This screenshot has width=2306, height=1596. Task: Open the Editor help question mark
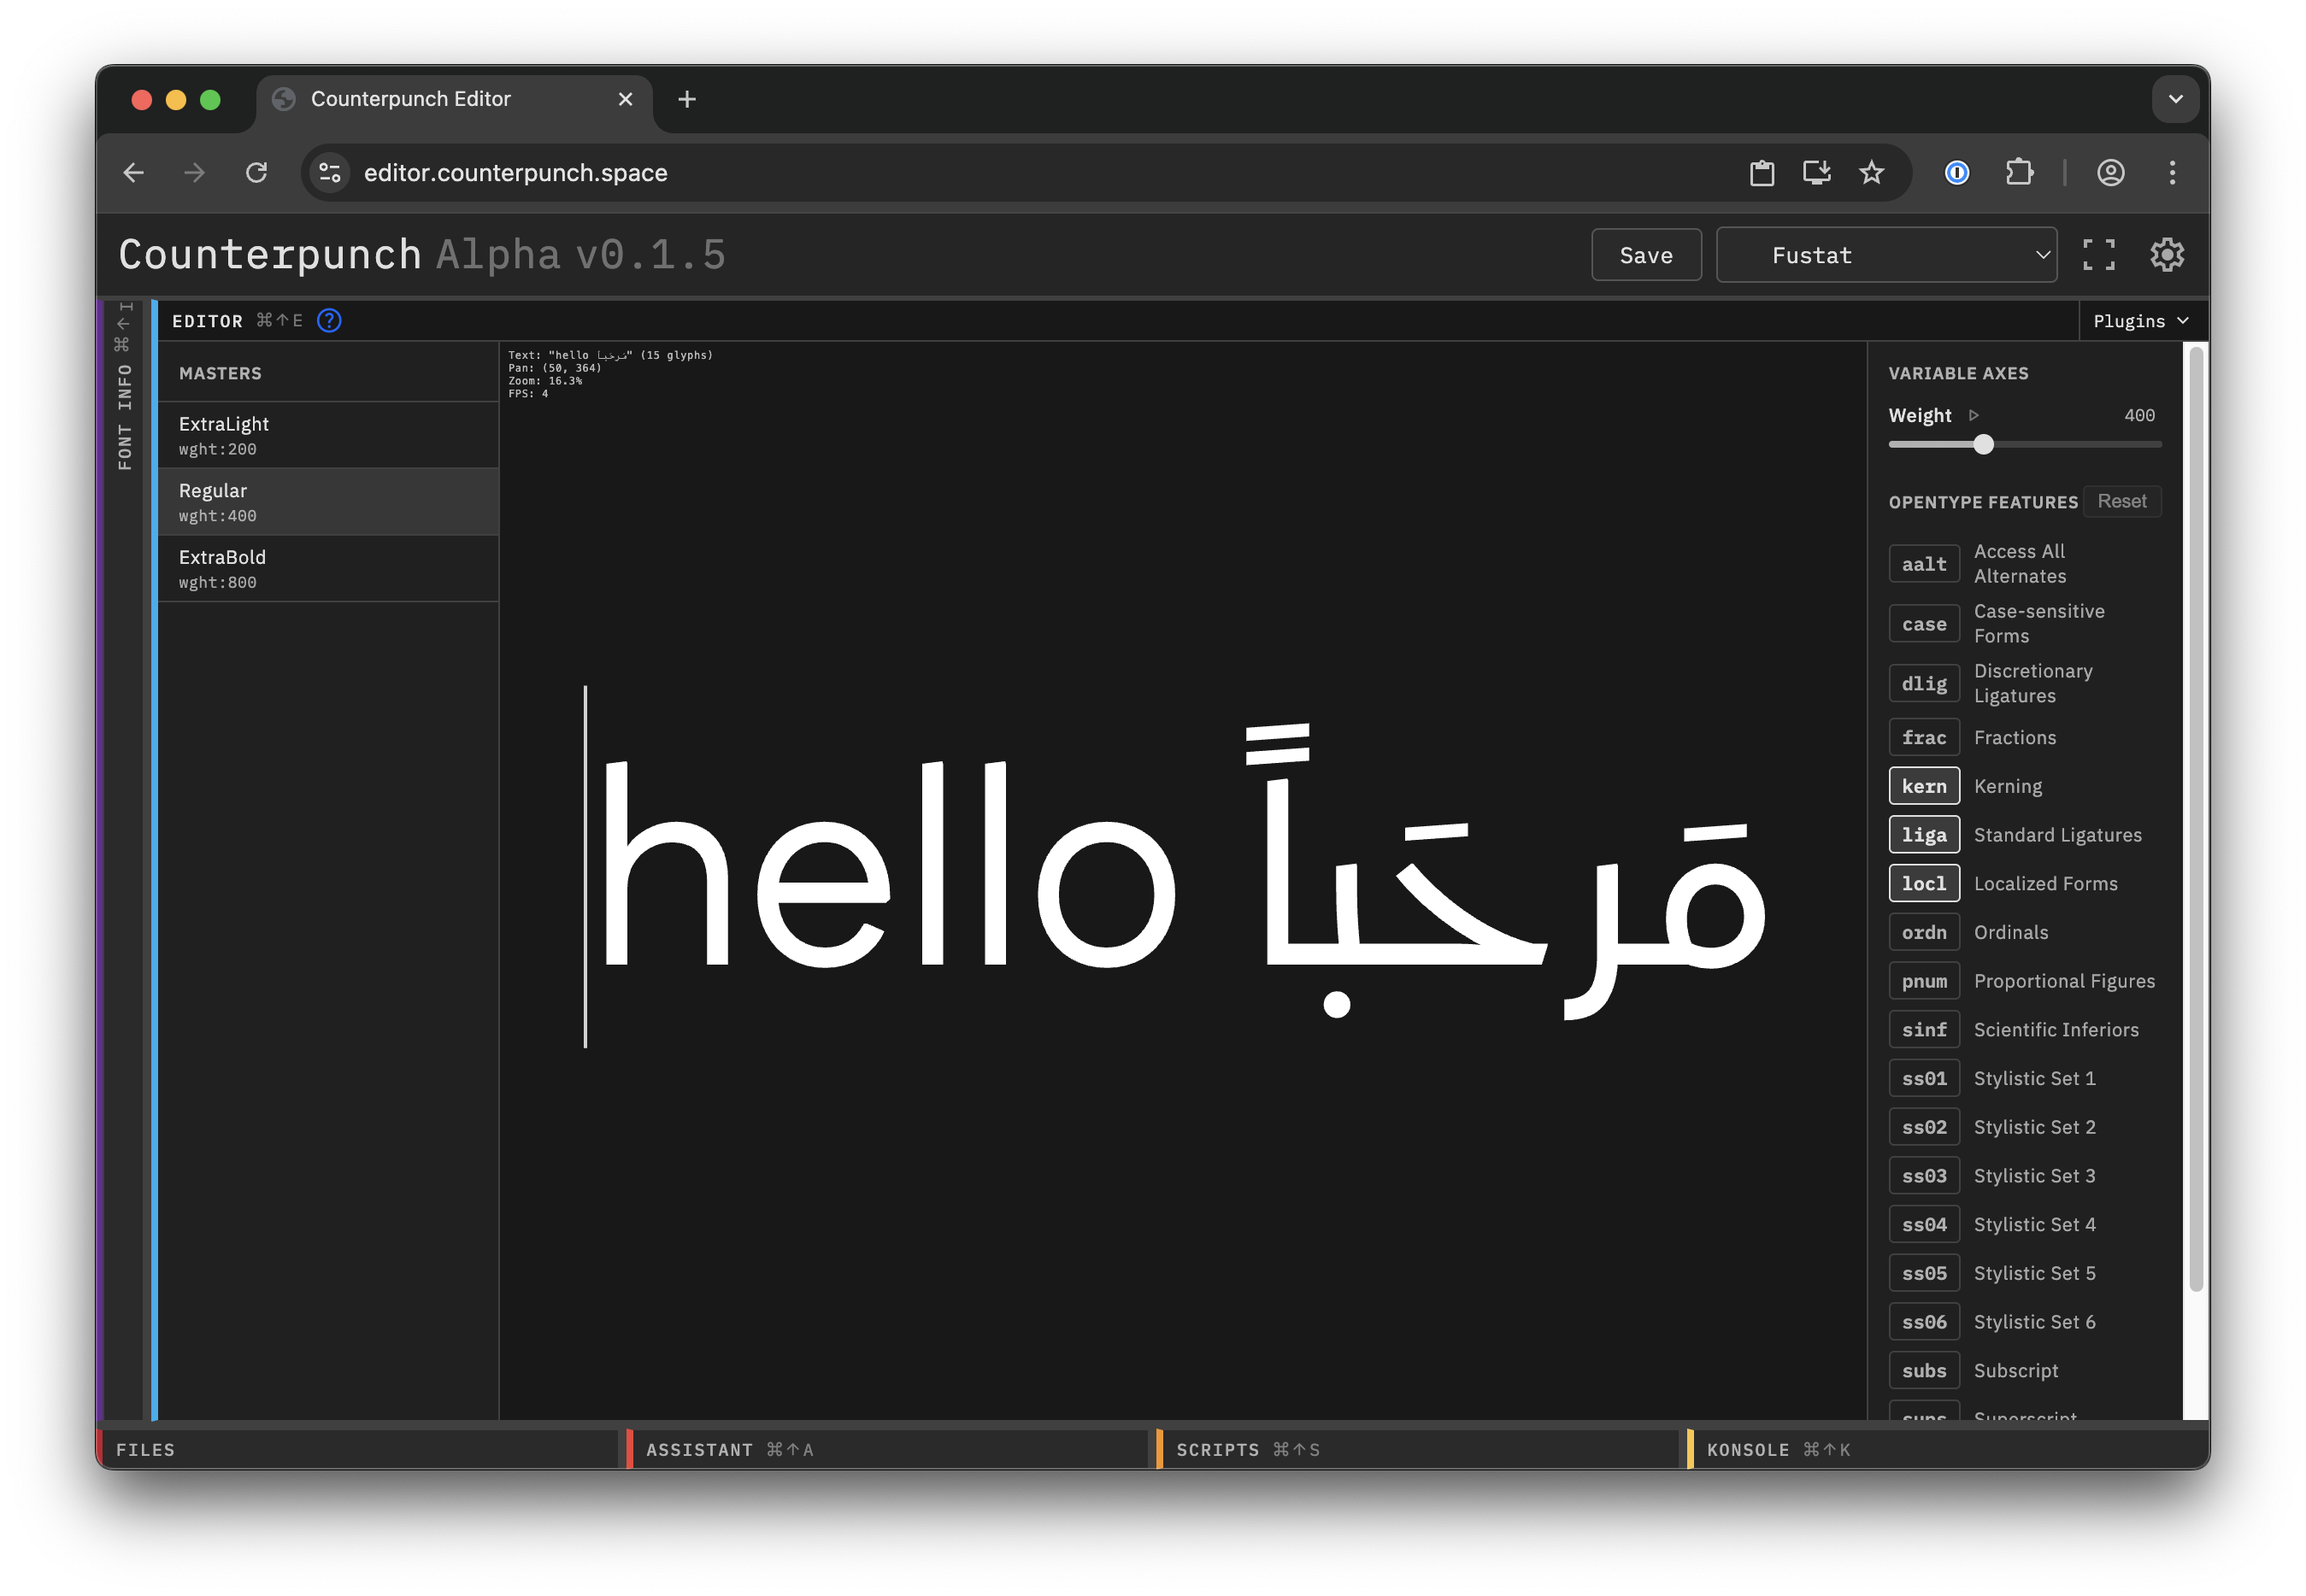click(x=328, y=320)
